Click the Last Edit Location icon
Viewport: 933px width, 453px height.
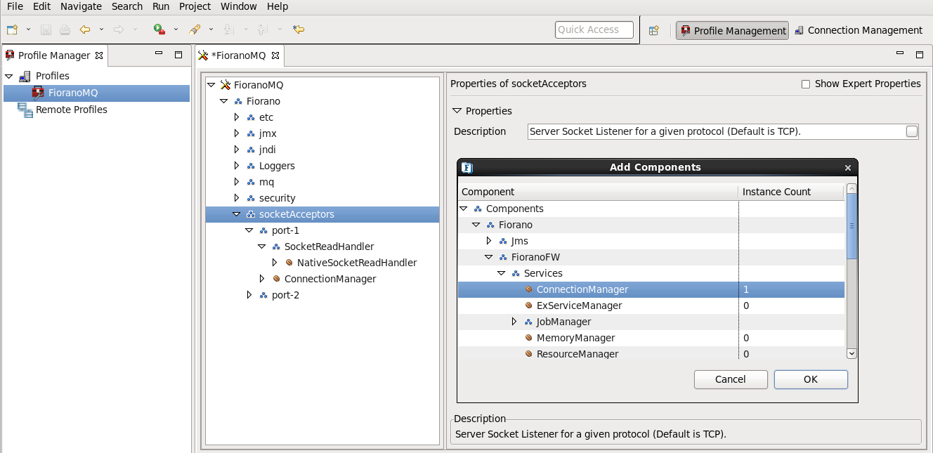pyautogui.click(x=299, y=29)
